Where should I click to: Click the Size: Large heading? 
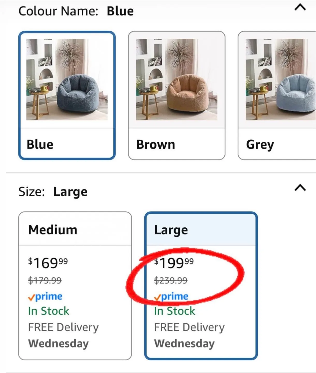[53, 191]
